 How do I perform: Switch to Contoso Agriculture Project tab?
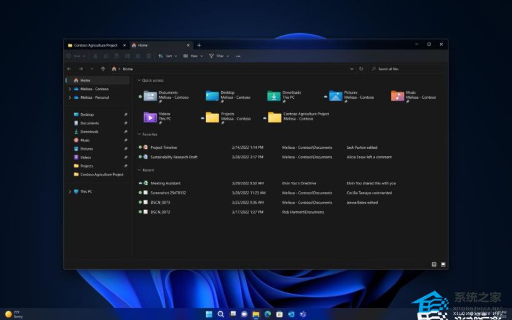click(x=94, y=45)
